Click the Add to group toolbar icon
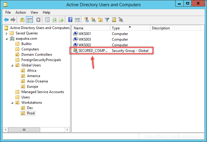This screenshot has width=207, height=142. point(121,20)
